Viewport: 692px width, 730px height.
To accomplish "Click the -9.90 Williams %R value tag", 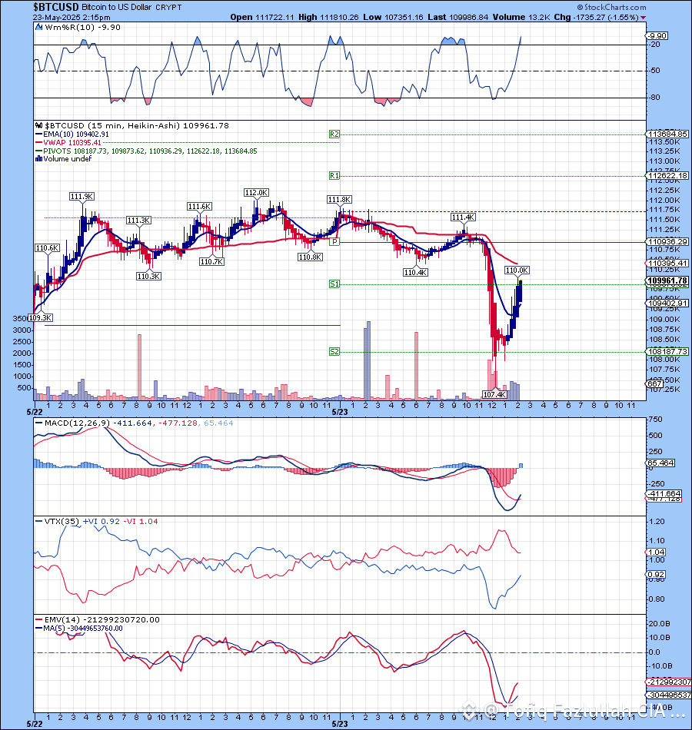I will (657, 36).
